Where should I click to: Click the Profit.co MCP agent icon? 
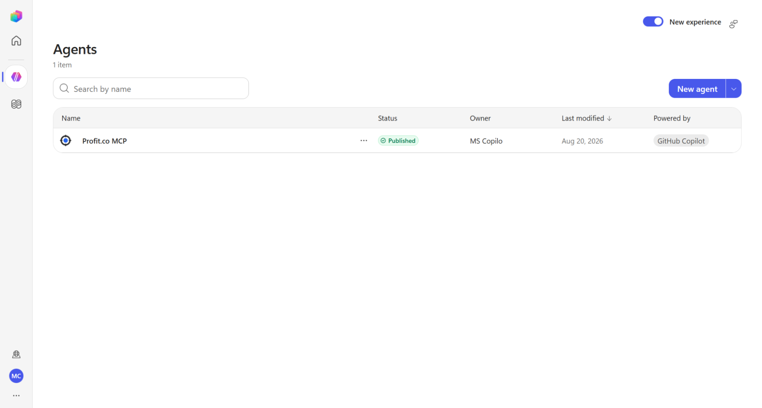(x=66, y=141)
